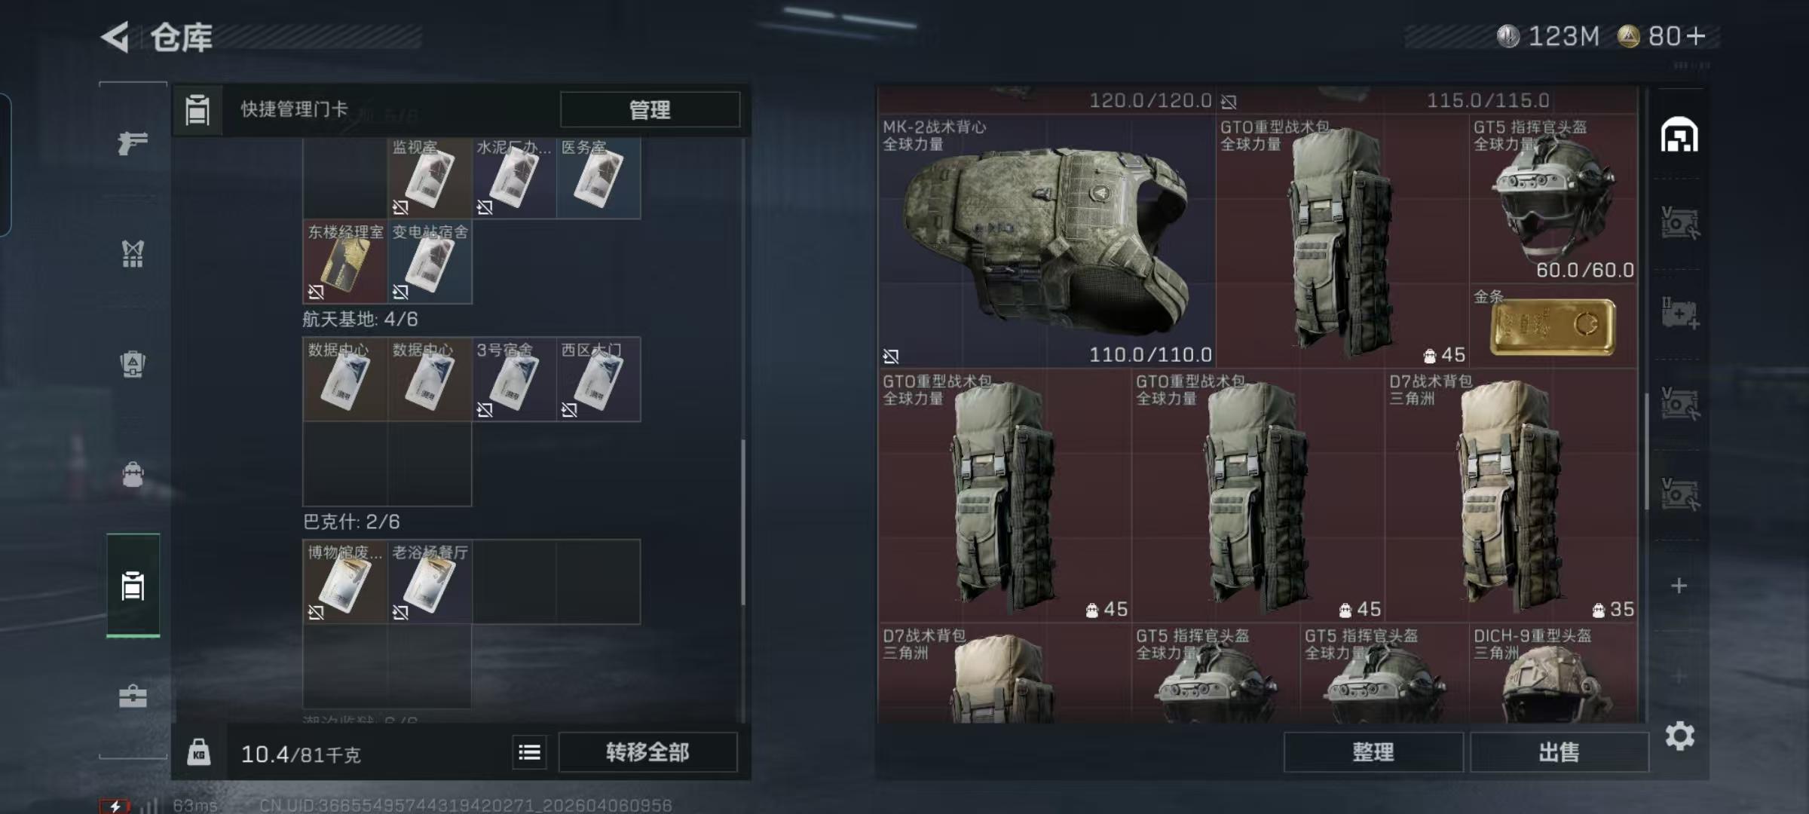Select the 金条 gold bar item

tap(1553, 326)
